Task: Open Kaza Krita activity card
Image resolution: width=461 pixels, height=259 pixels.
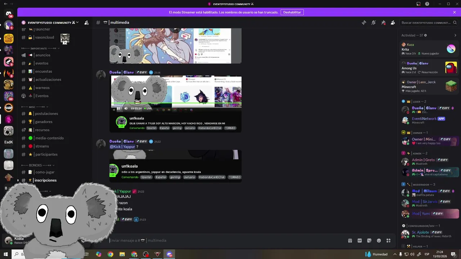Action: coord(429,49)
